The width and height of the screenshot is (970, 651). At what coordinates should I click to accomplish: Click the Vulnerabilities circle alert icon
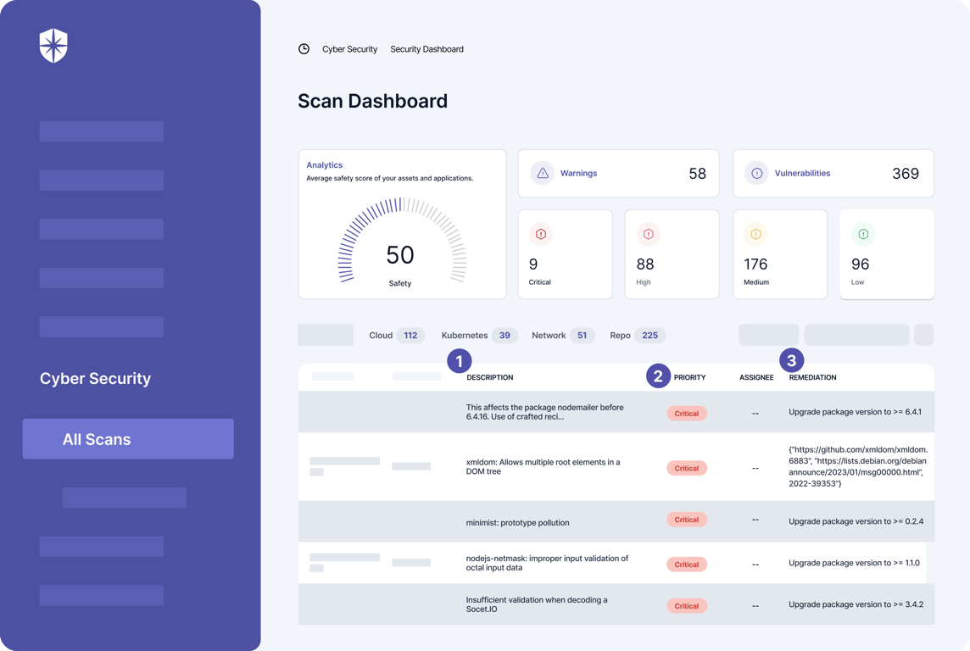756,173
